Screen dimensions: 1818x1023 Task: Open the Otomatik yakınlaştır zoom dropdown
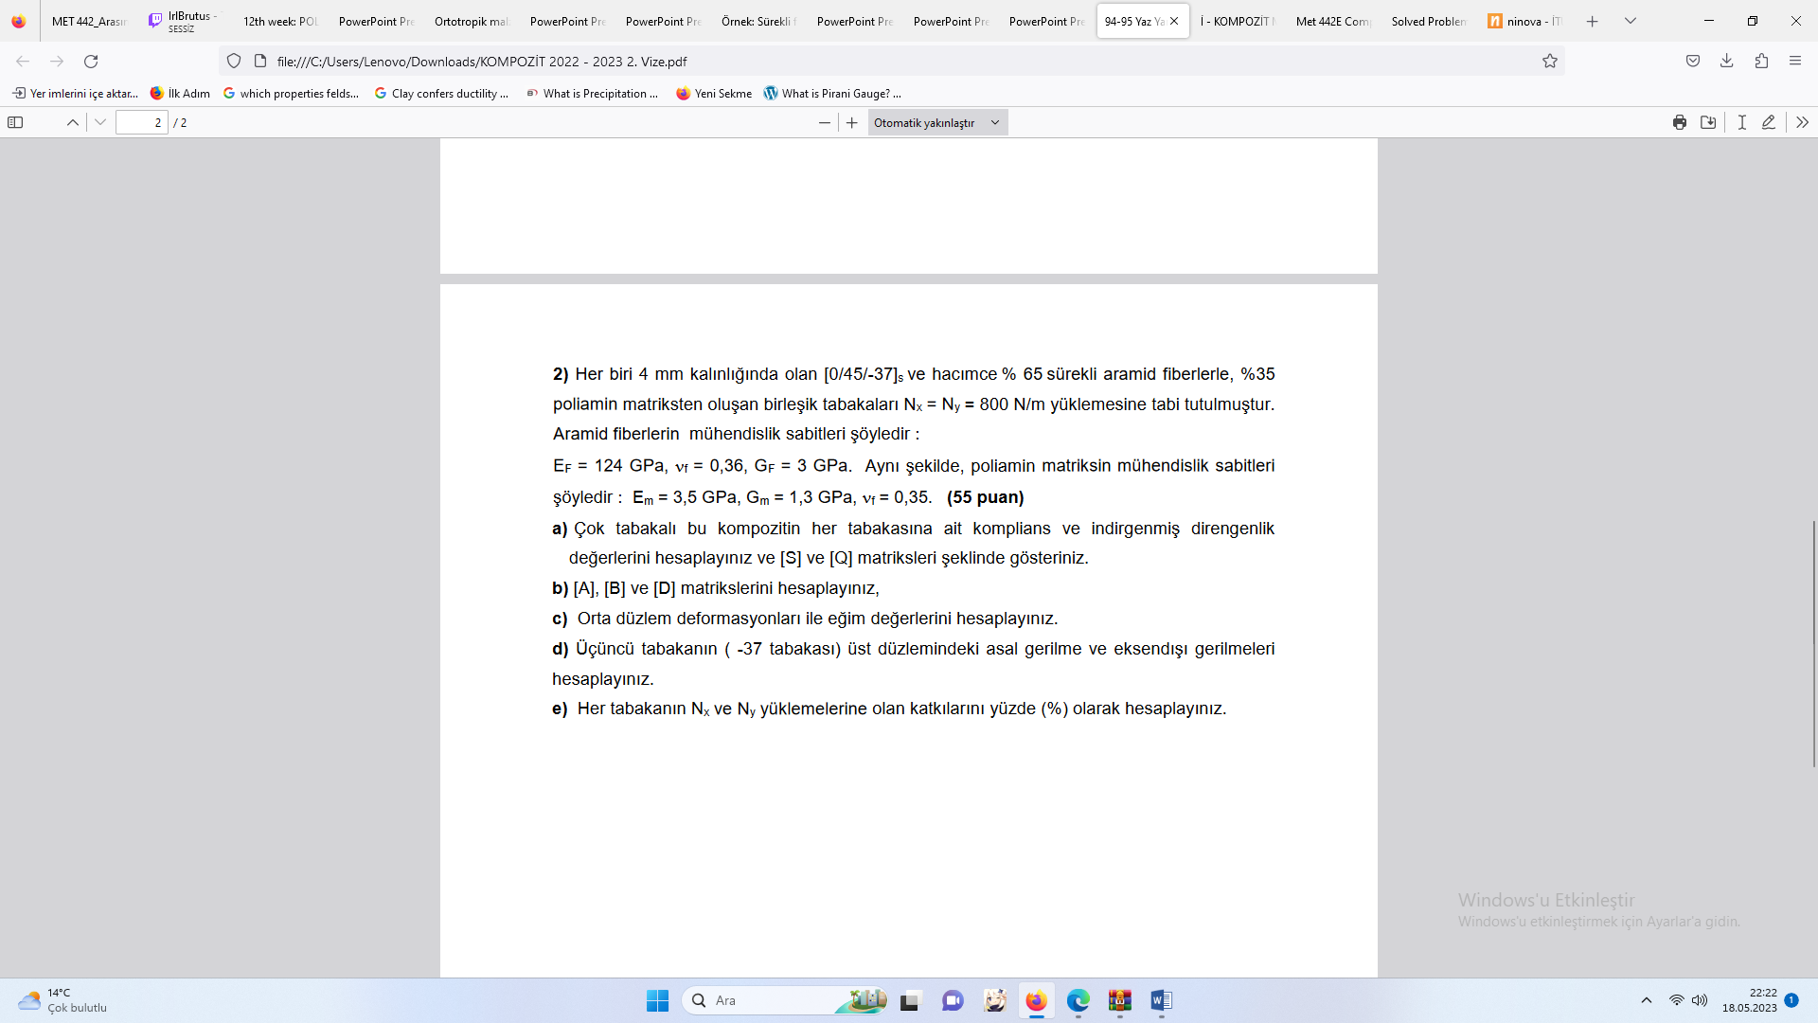(x=936, y=122)
